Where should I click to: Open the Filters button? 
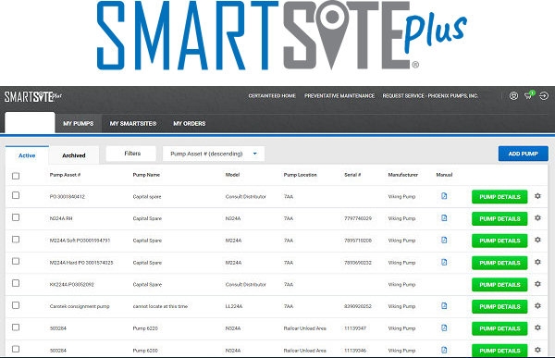[x=131, y=154]
